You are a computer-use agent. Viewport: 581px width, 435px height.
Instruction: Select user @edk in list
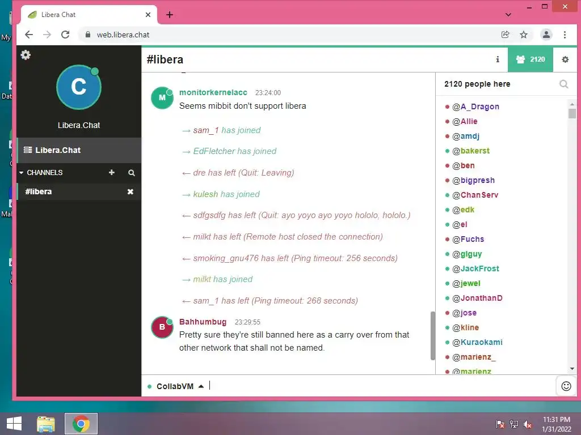[x=463, y=210]
